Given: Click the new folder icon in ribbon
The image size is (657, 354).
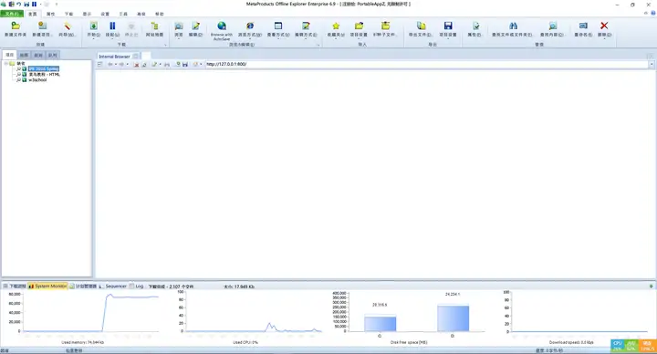Looking at the screenshot, I should pyautogui.click(x=16, y=26).
